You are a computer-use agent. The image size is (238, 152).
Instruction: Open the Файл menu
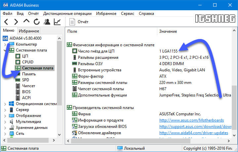click(x=7, y=14)
